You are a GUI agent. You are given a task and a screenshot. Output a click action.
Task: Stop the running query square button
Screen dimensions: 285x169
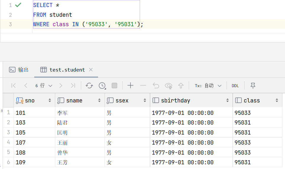(114, 85)
